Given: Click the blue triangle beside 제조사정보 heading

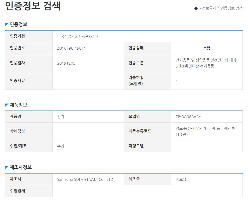Looking at the screenshot, I should 6,168.
